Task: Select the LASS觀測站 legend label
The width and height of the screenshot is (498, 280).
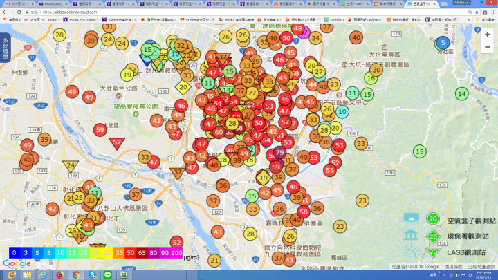Action: pos(466,252)
